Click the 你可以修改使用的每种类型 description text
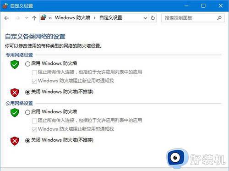Image resolution: width=229 pixels, height=171 pixels. [x=53, y=46]
